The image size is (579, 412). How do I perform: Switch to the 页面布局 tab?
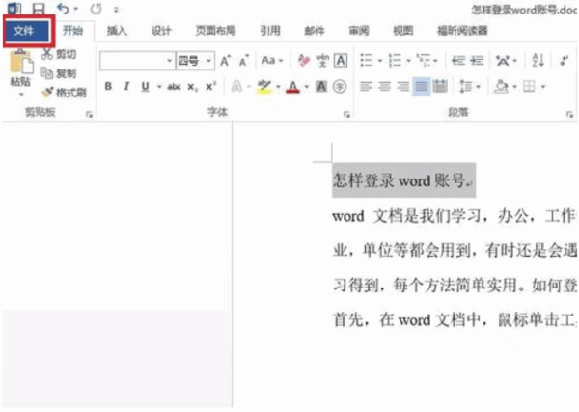pos(215,31)
